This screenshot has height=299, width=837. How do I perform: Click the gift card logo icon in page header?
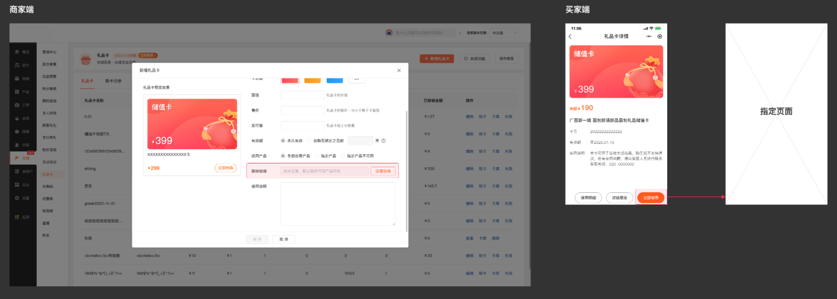86,59
